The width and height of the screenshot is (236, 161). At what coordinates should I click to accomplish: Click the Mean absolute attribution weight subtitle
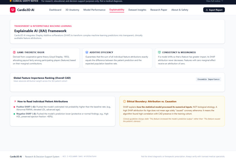(x=40, y=81)
